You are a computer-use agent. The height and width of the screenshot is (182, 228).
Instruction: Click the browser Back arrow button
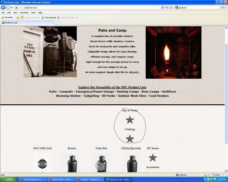[x=3, y=7]
